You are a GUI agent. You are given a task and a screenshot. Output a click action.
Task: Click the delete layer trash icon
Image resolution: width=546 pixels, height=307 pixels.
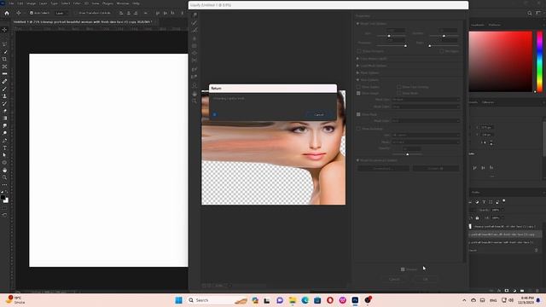click(x=537, y=290)
